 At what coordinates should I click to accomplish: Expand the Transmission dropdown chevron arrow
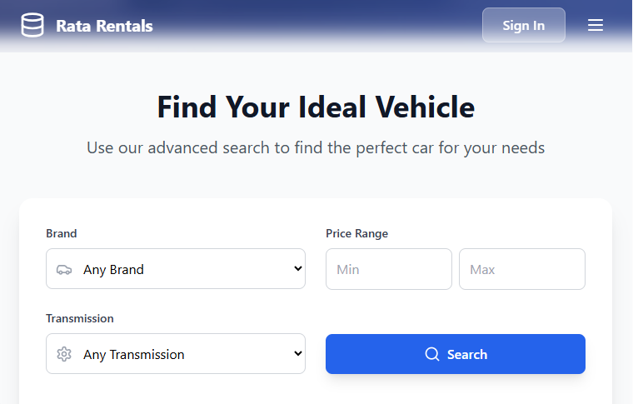298,353
